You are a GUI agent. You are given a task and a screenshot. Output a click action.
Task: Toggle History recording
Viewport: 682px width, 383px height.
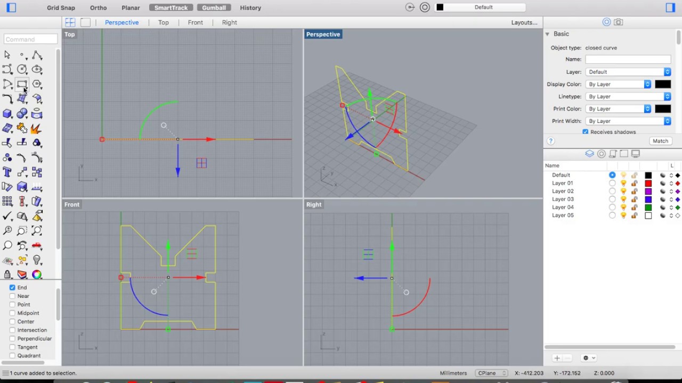pos(250,8)
